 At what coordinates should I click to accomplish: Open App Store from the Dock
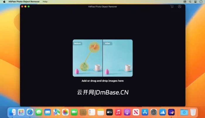[x=145, y=112]
